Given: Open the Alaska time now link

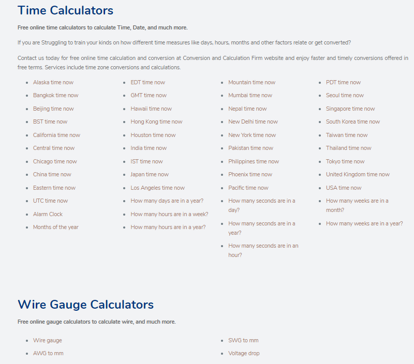Looking at the screenshot, I should coord(53,82).
